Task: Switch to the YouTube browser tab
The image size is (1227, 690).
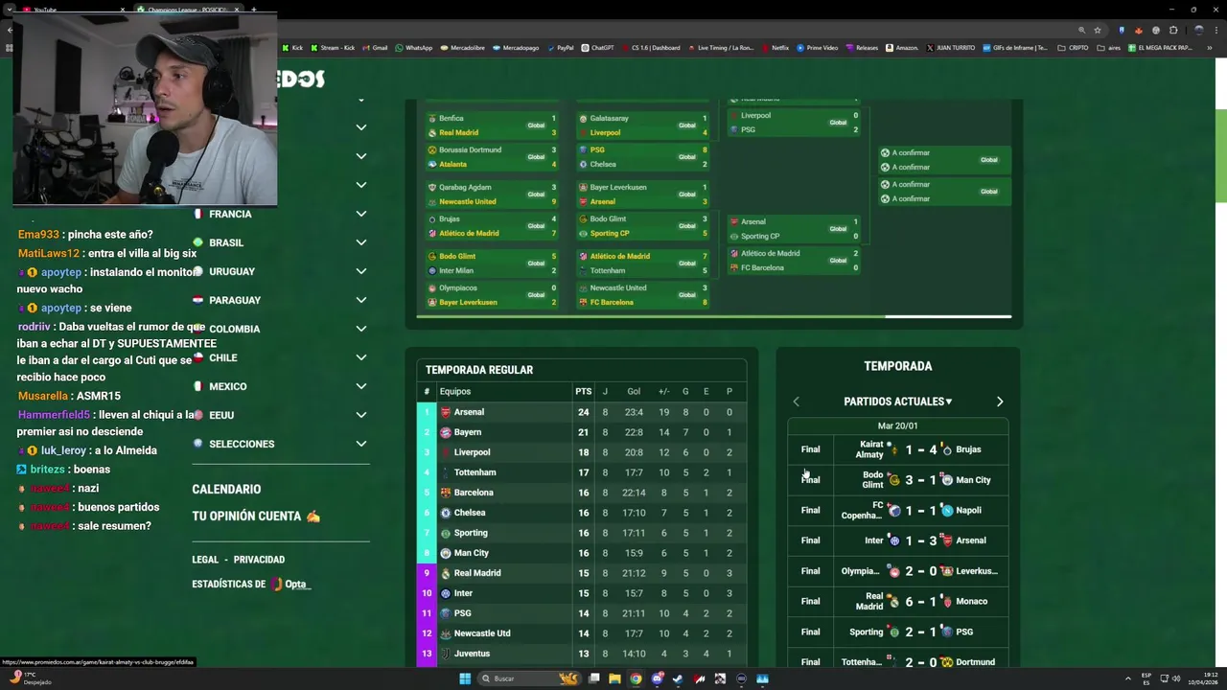Action: pos(74,10)
